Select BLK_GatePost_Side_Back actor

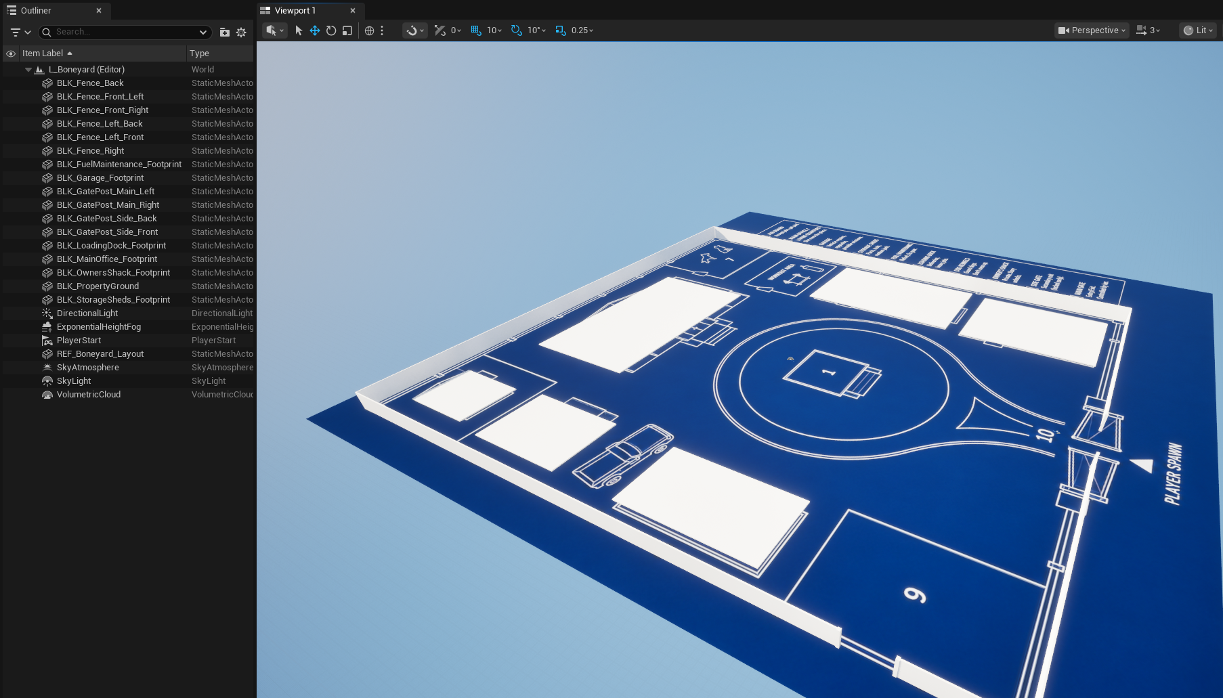click(106, 219)
